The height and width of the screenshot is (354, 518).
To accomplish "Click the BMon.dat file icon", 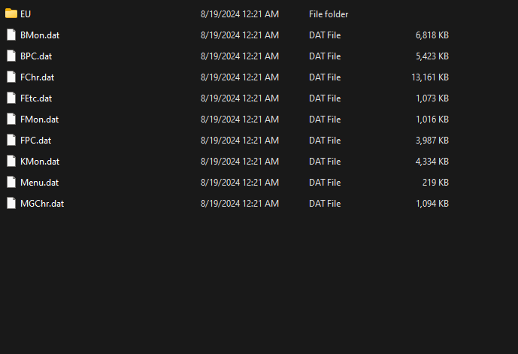I will 11,35.
